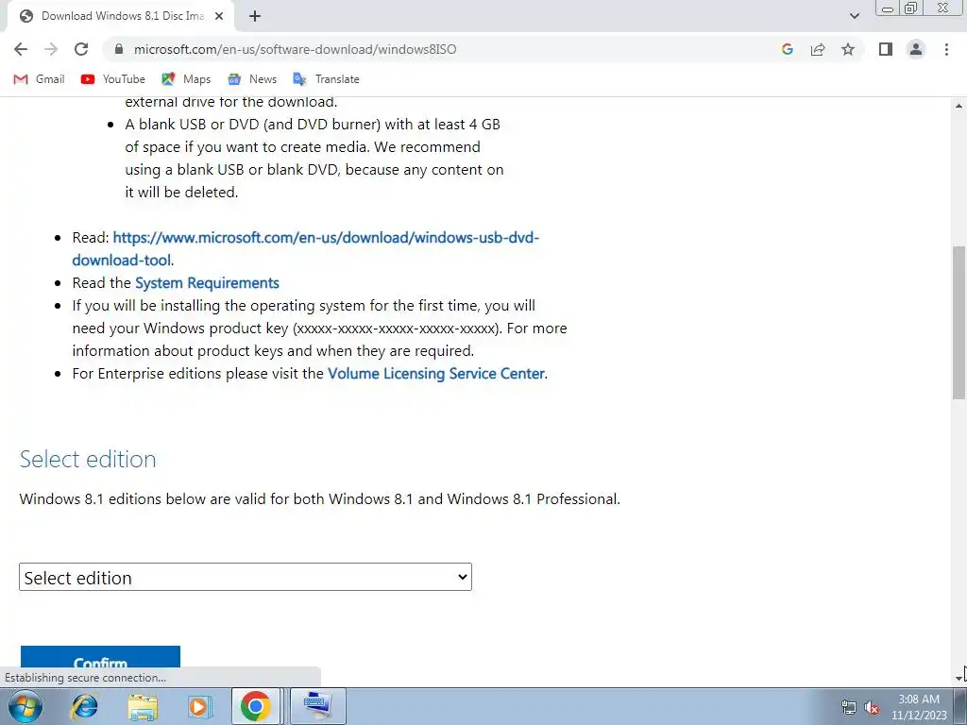Open the Chrome profile avatar menu
The image size is (967, 725).
click(916, 49)
